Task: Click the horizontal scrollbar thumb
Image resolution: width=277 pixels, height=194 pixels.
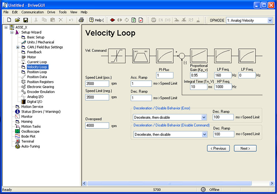Action: pos(170,183)
